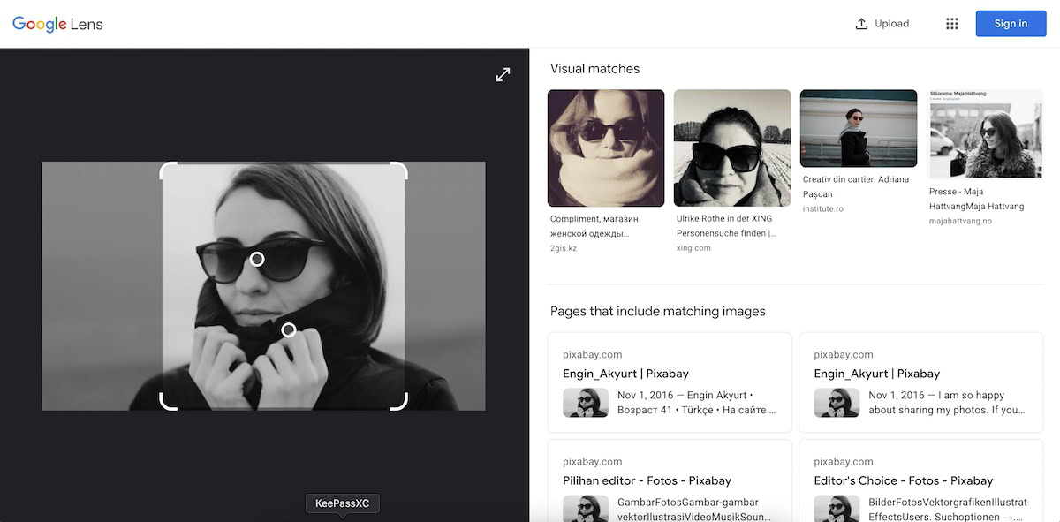The width and height of the screenshot is (1060, 522).
Task: Click the 'BilderFotosVektorgrafiken' snippet text
Action: [948, 509]
